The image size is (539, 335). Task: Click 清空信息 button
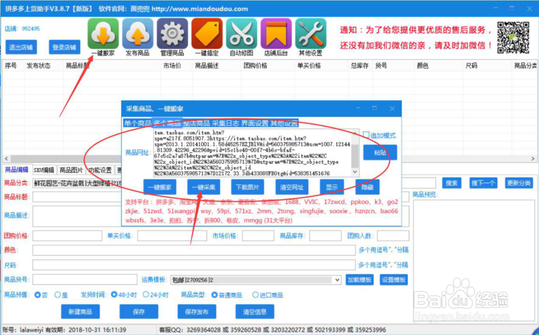255,312
